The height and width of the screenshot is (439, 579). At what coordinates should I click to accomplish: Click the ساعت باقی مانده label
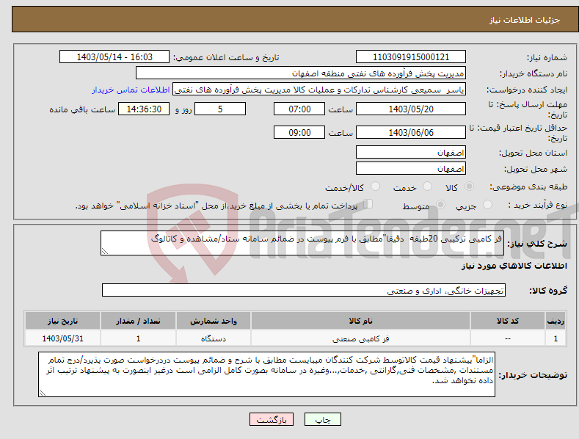click(x=82, y=110)
